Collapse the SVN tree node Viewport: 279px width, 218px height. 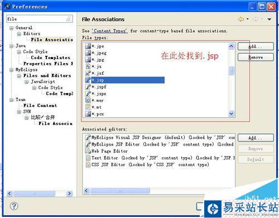pos(19,112)
